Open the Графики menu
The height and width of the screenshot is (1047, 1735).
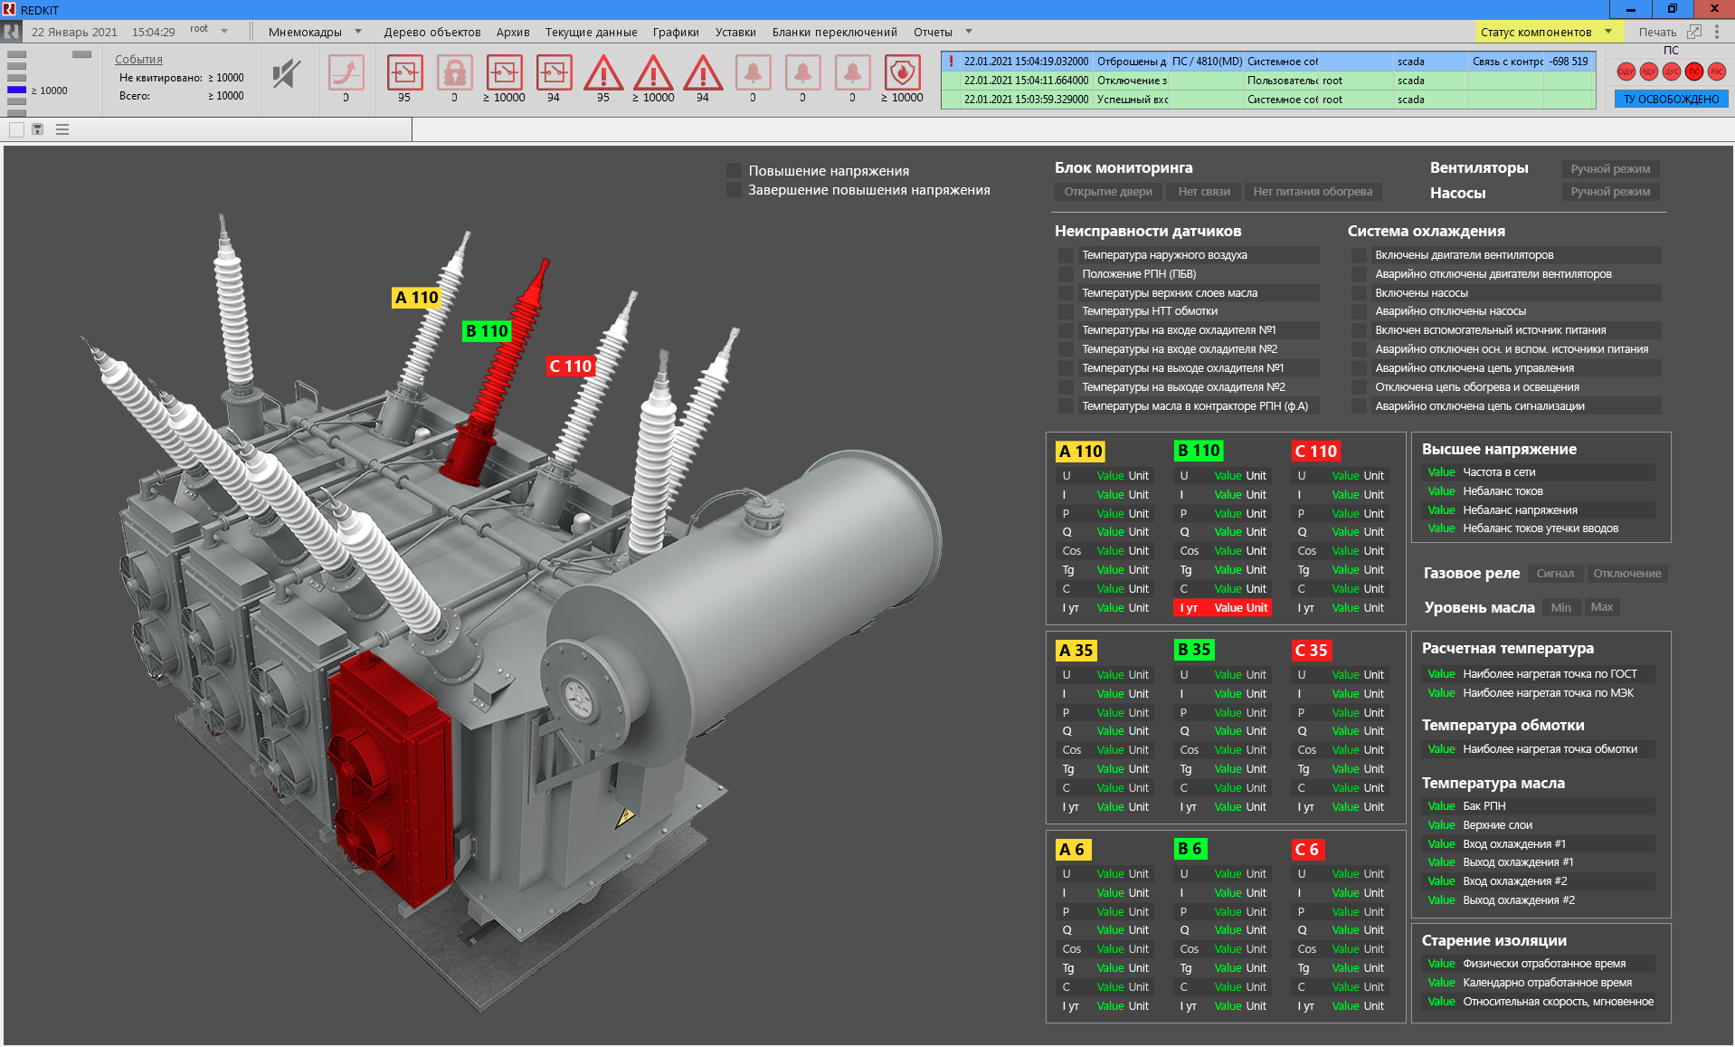click(676, 32)
